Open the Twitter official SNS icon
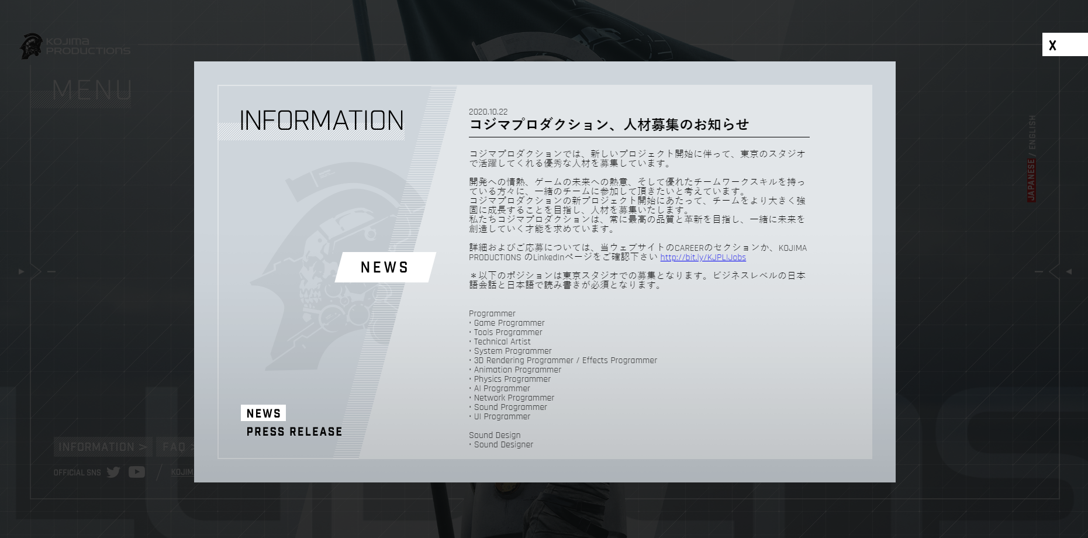Image resolution: width=1088 pixels, height=538 pixels. (x=113, y=472)
